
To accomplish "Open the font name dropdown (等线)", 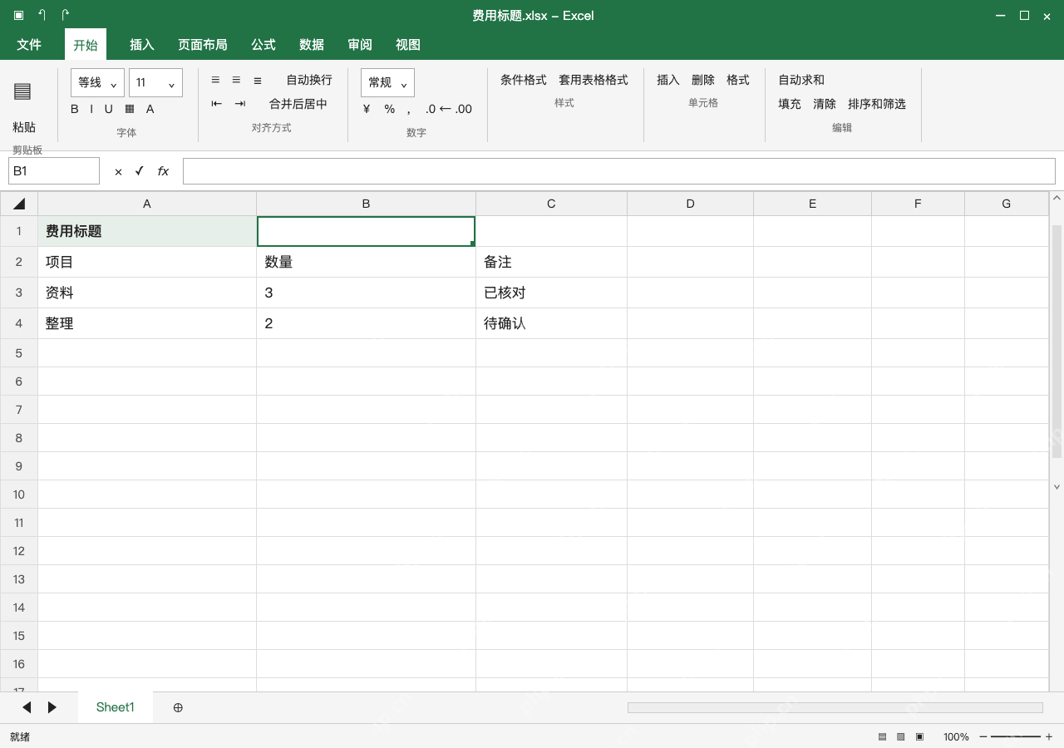I will pos(97,82).
